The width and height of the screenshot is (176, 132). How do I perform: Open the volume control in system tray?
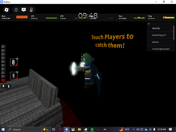pos(138,130)
